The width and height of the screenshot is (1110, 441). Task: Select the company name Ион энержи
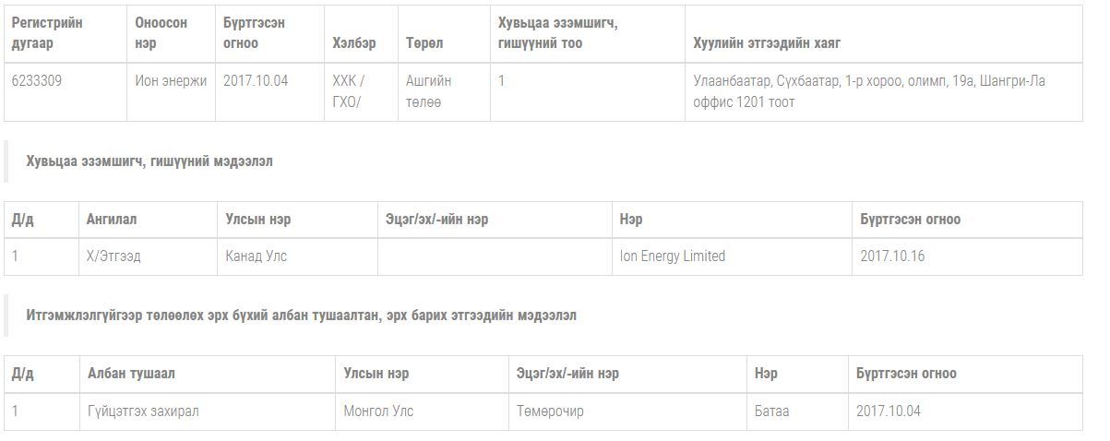pos(171,81)
